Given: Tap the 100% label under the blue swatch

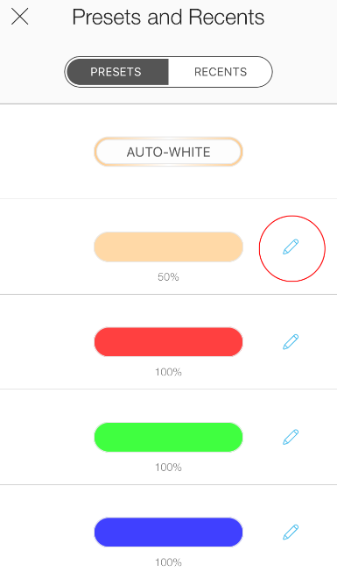Looking at the screenshot, I should point(168,562).
